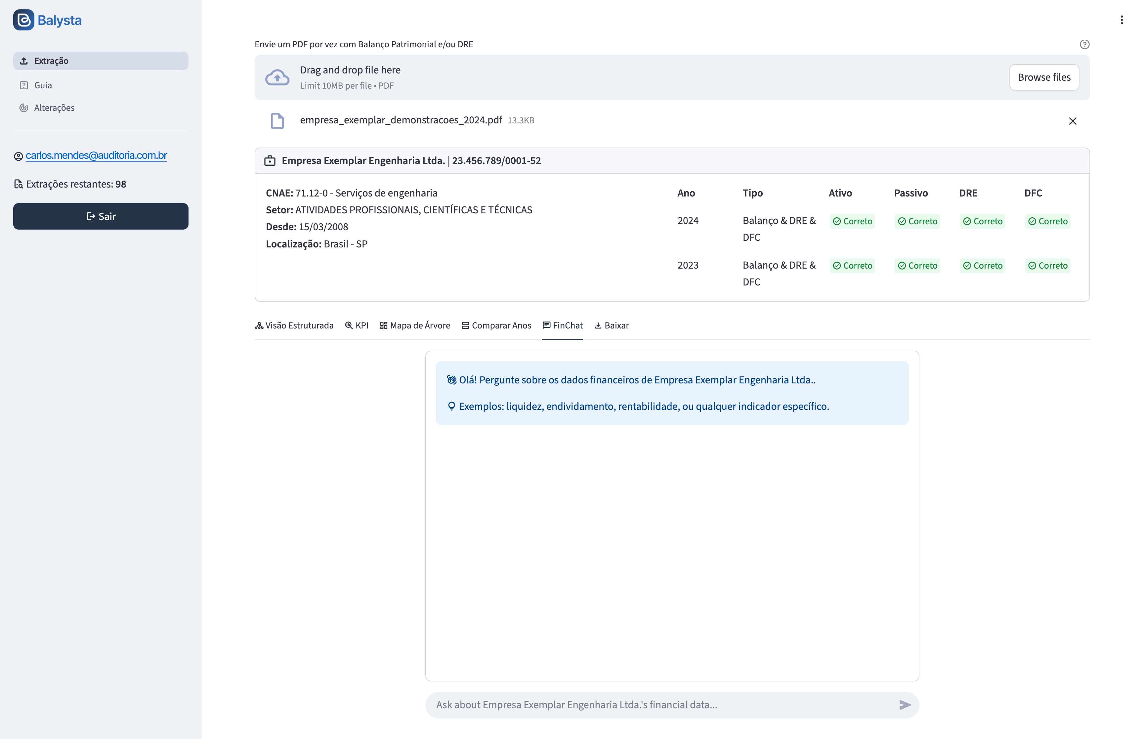Click 2023 Passivo Correto status badge
1143x739 pixels.
coord(917,266)
